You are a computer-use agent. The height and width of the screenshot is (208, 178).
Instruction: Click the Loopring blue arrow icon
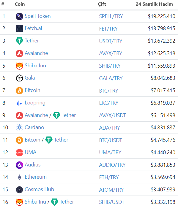click(19, 103)
